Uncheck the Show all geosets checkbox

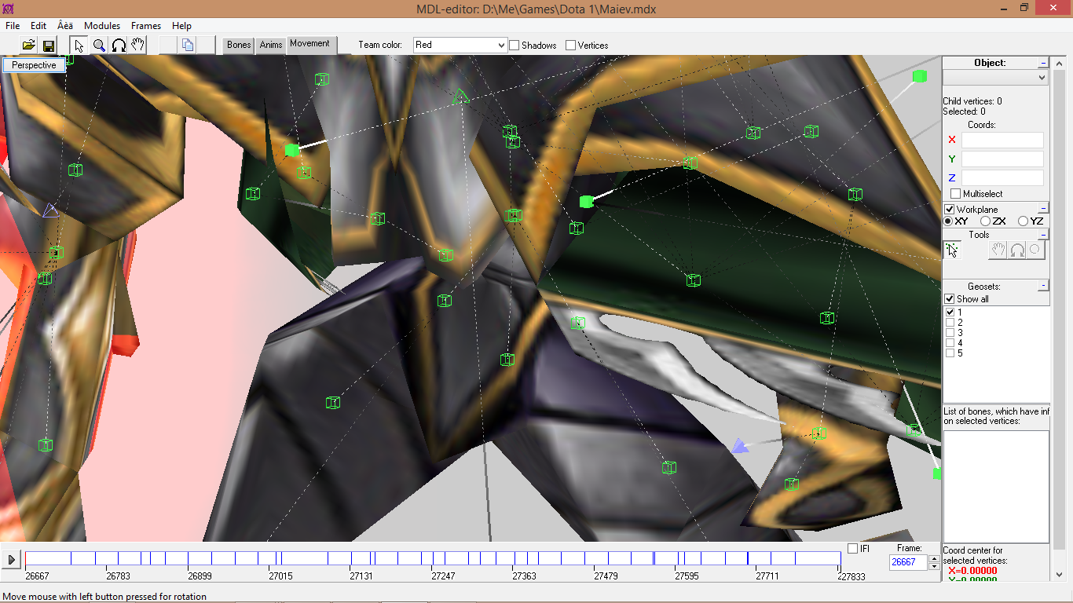(x=950, y=299)
